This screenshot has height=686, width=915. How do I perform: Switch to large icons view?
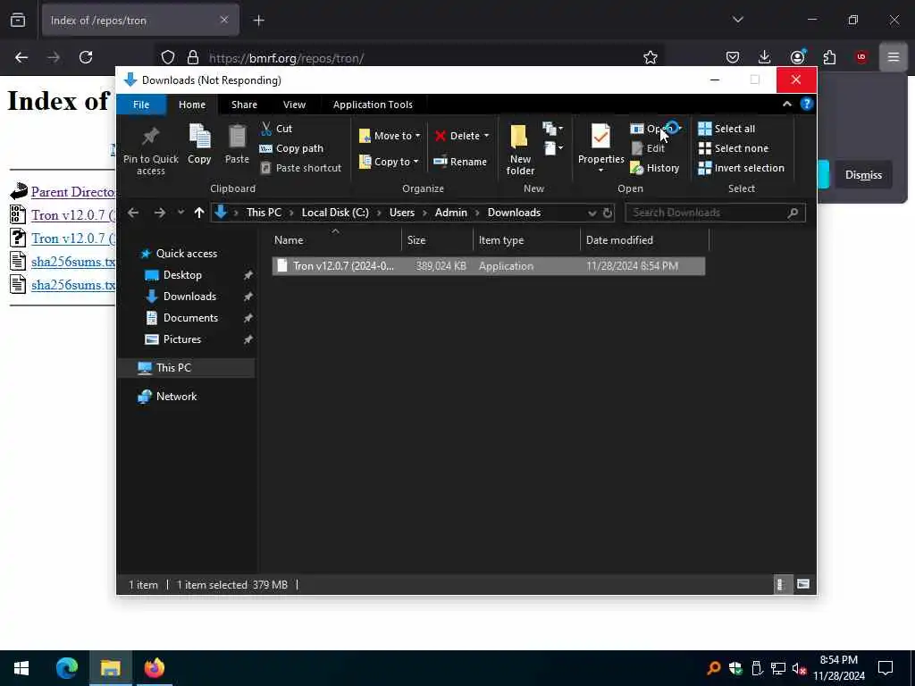(x=803, y=584)
